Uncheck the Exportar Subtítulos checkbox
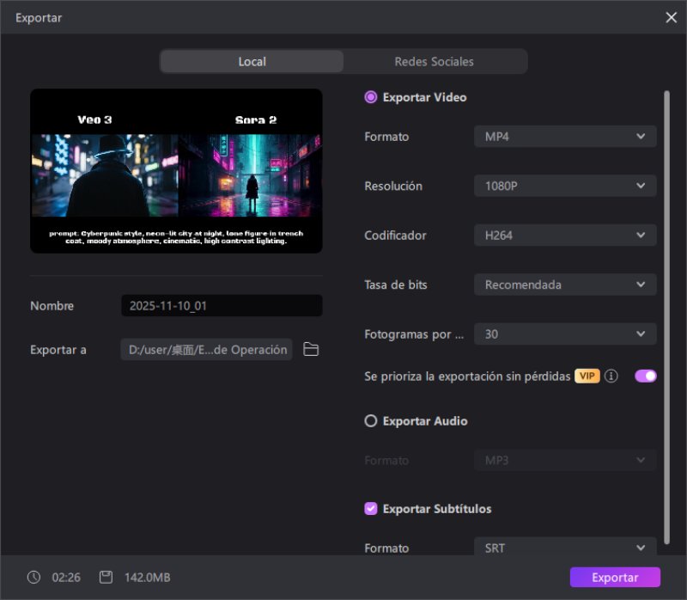687x600 pixels. [371, 509]
